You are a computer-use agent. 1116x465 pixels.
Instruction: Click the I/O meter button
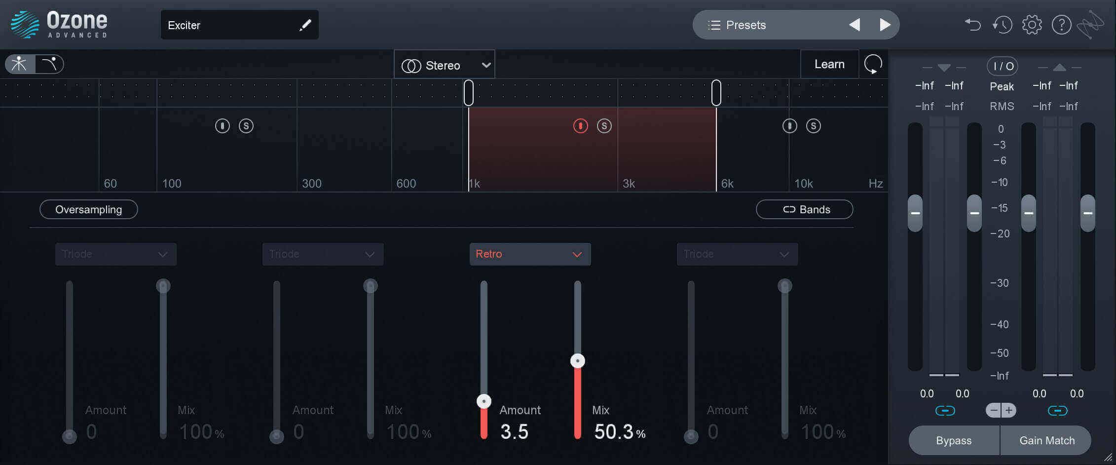click(1002, 66)
